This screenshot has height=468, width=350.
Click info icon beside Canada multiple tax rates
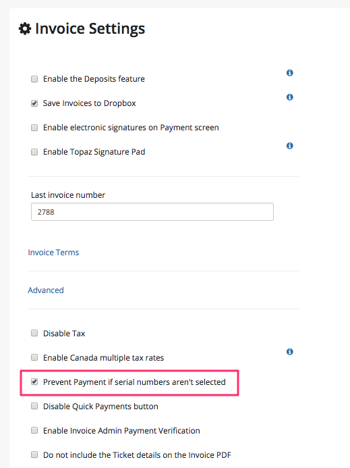tap(289, 352)
